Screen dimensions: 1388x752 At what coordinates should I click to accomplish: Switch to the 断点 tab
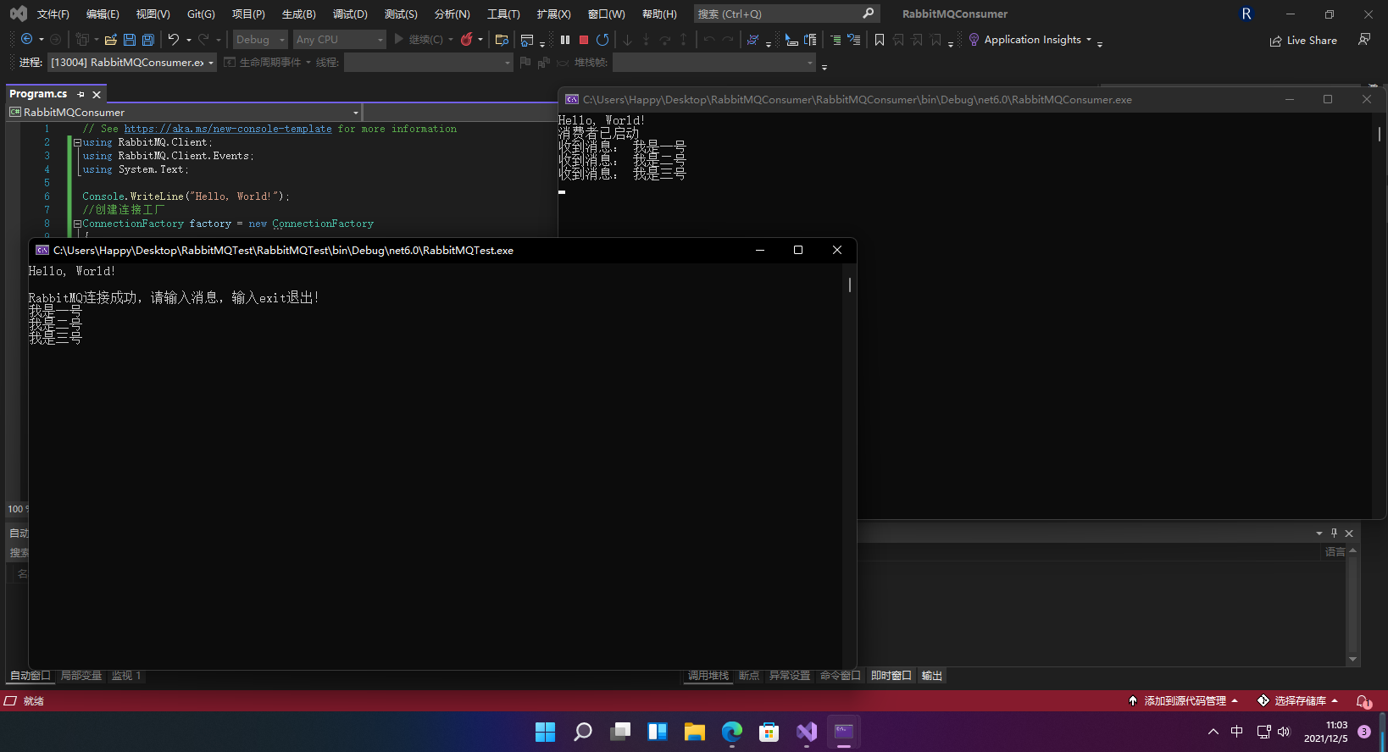coord(749,676)
